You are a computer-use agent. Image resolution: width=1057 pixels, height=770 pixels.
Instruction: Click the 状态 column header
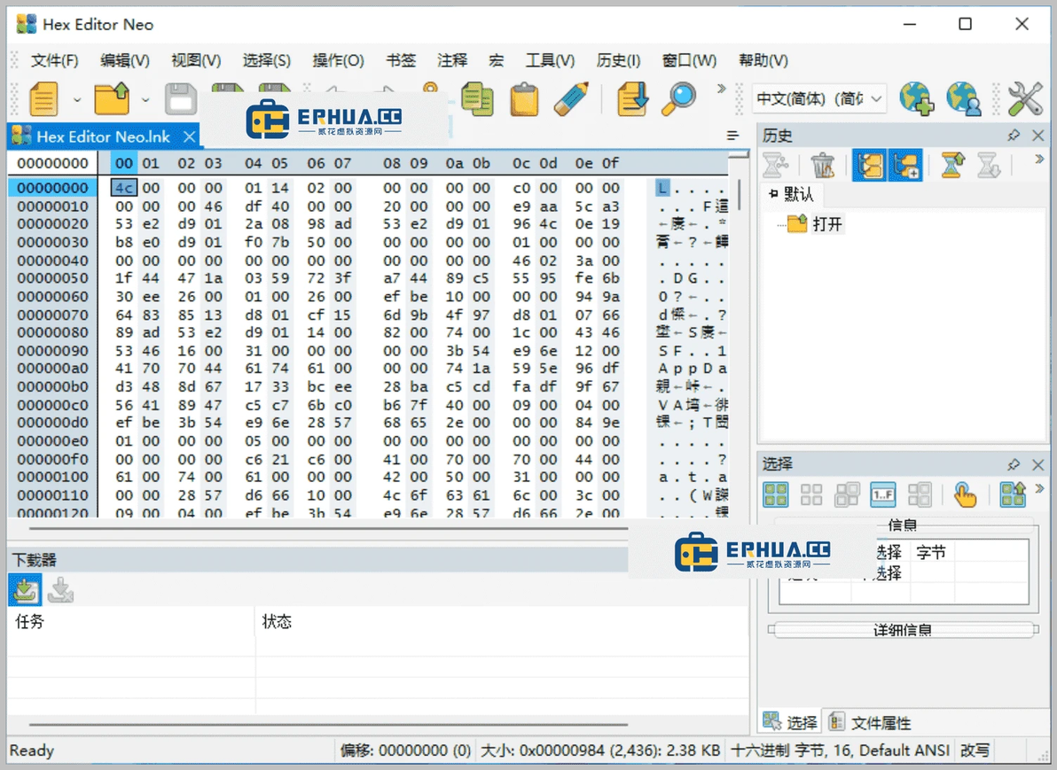click(502, 621)
